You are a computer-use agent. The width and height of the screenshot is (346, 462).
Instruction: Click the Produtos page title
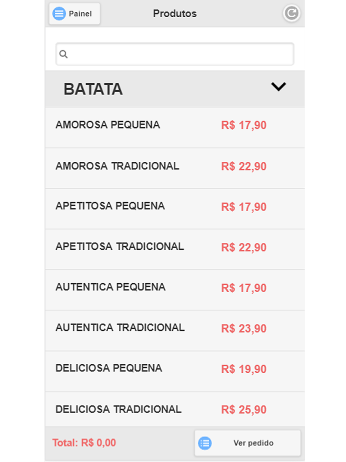tap(175, 14)
